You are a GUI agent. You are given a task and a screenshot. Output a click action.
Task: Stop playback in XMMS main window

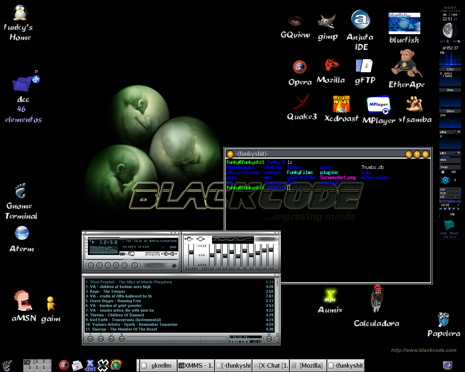coord(116,266)
